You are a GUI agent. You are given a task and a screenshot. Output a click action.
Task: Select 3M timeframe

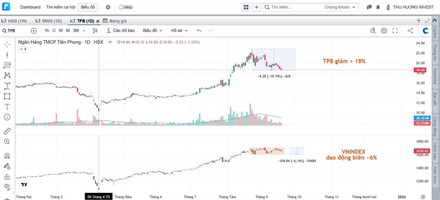click(x=76, y=31)
